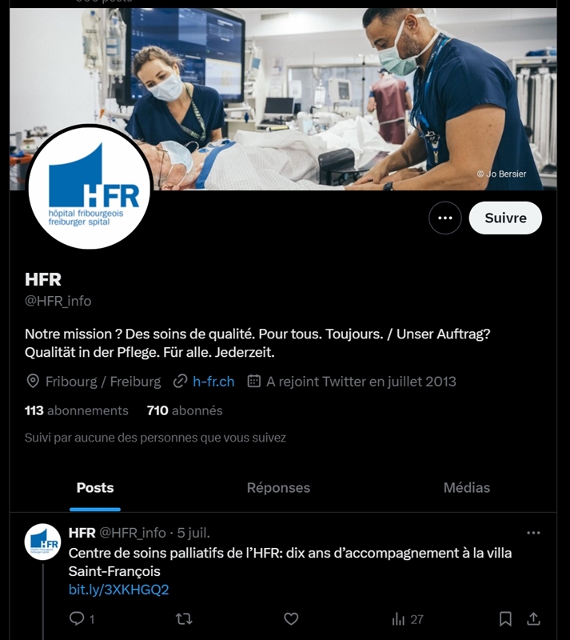
Task: Open the h-fr.ch website link
Action: [x=213, y=382]
